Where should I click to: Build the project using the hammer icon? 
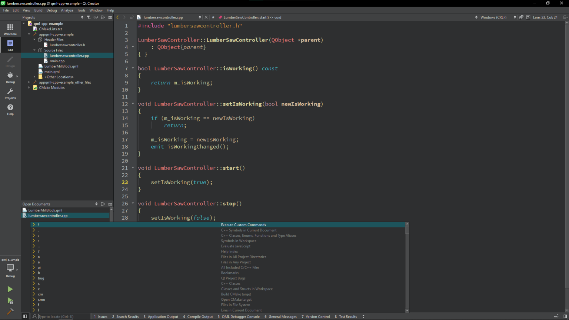point(10,312)
